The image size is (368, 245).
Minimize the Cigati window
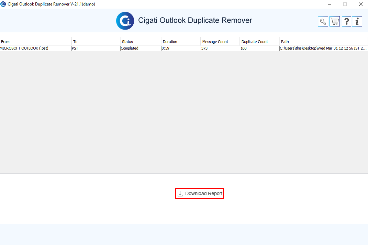(x=330, y=4)
